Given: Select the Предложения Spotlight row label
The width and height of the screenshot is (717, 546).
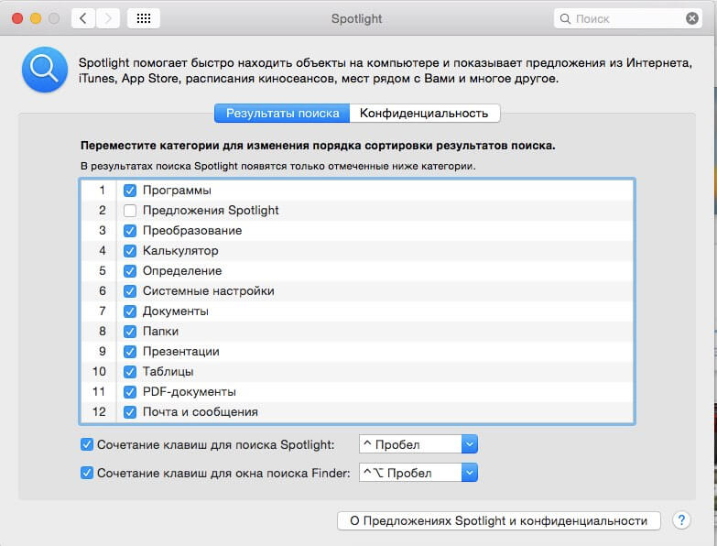Looking at the screenshot, I should [211, 211].
